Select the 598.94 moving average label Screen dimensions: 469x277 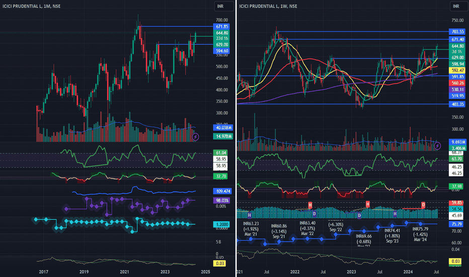[x=457, y=64]
